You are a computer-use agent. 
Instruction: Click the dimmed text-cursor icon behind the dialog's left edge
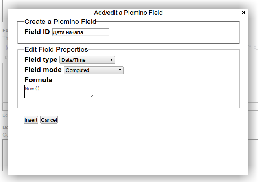tap(7, 58)
